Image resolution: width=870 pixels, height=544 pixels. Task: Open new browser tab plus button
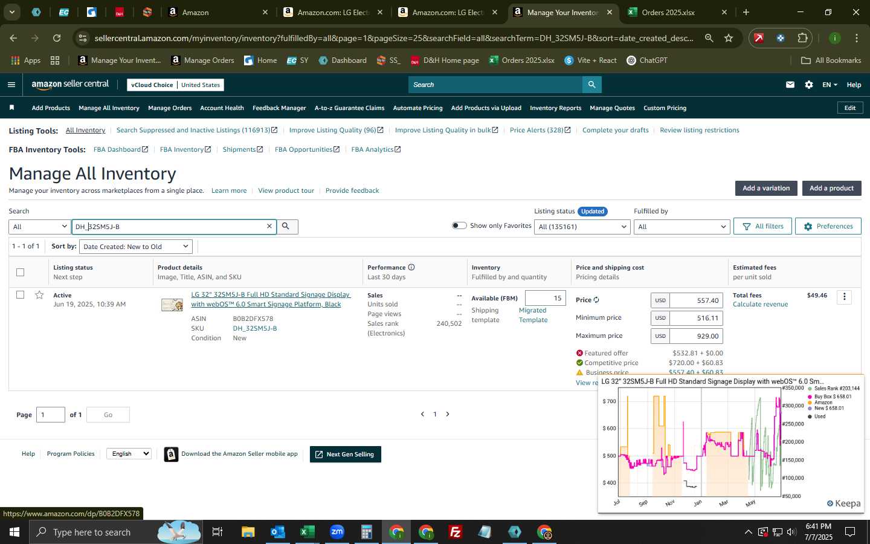tap(746, 12)
